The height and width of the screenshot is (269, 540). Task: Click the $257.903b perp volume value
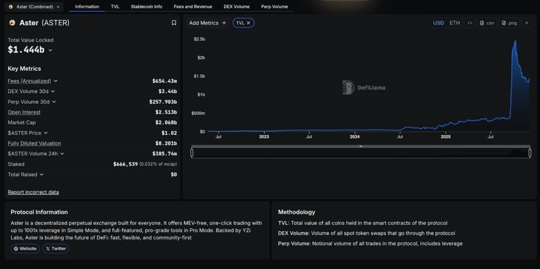tap(163, 102)
